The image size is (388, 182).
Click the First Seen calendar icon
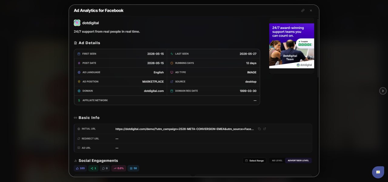79,54
